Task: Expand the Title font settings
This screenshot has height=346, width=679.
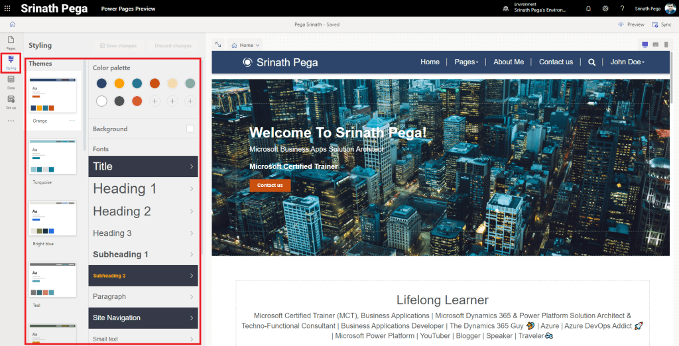Action: coord(143,166)
